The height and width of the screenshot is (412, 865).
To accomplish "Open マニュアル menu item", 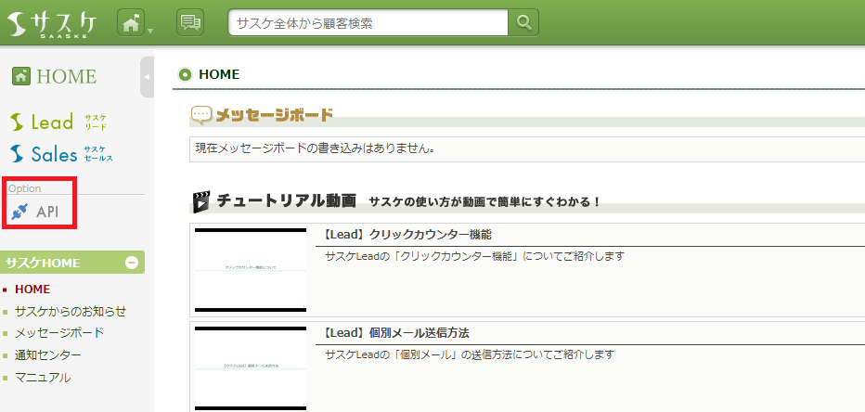I will click(43, 378).
